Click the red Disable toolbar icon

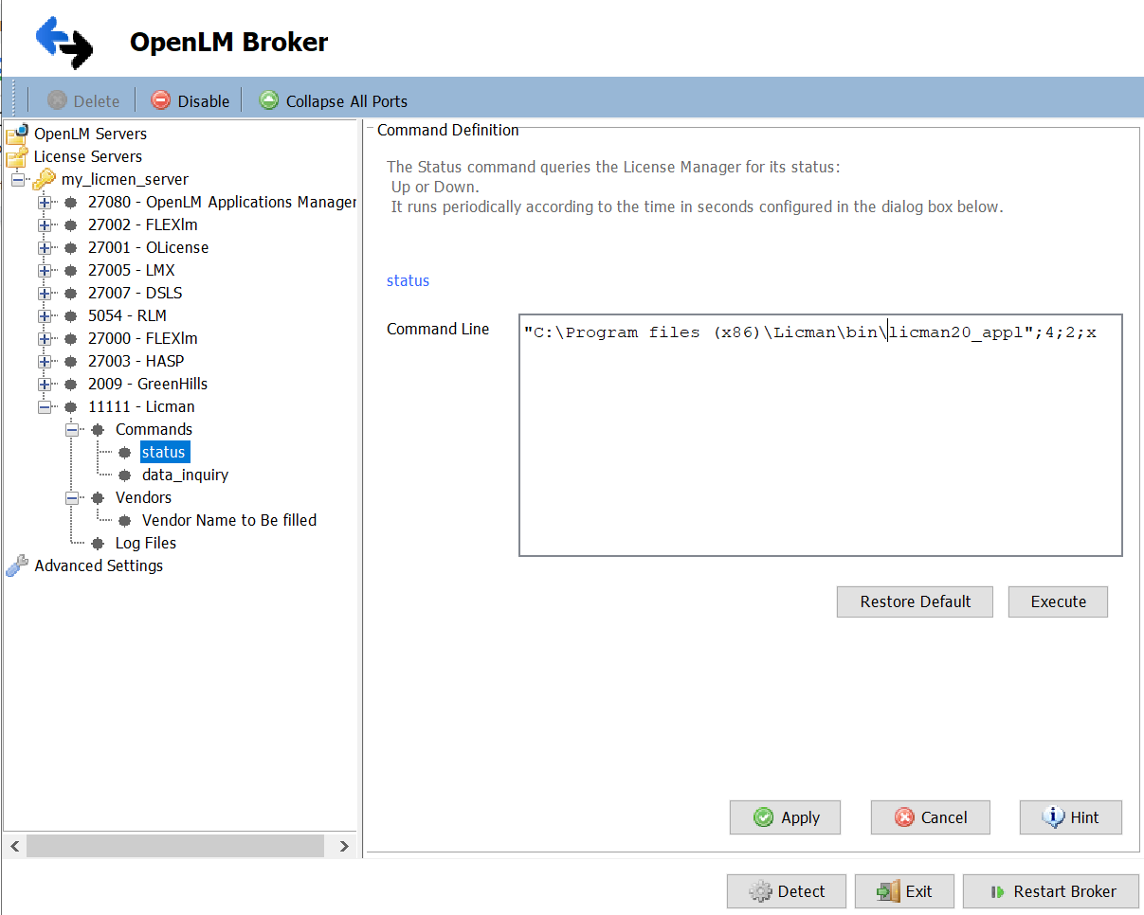click(161, 100)
